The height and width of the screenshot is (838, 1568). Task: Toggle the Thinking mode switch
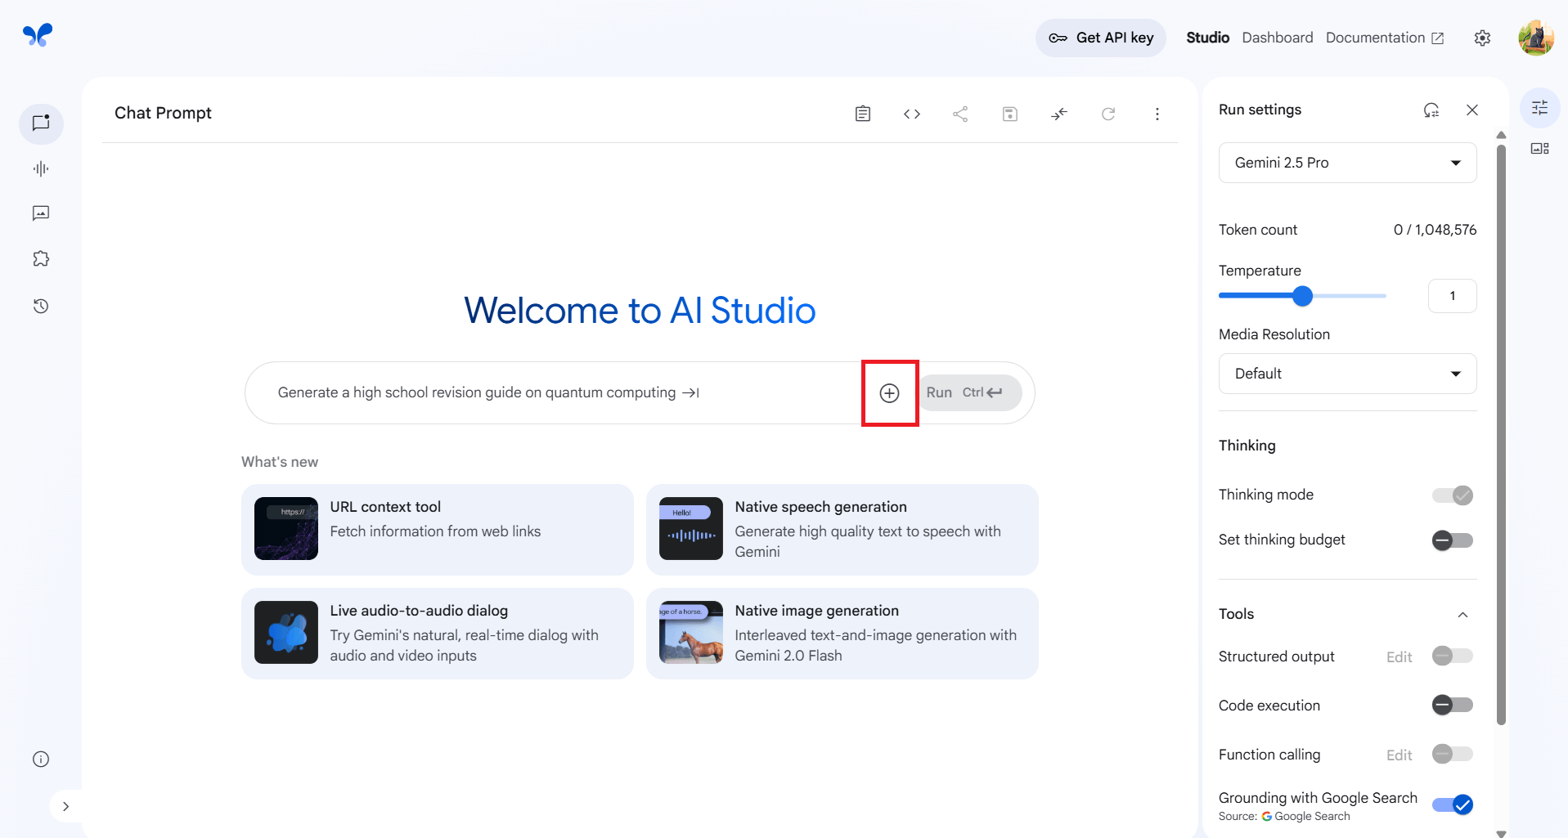pyautogui.click(x=1453, y=495)
